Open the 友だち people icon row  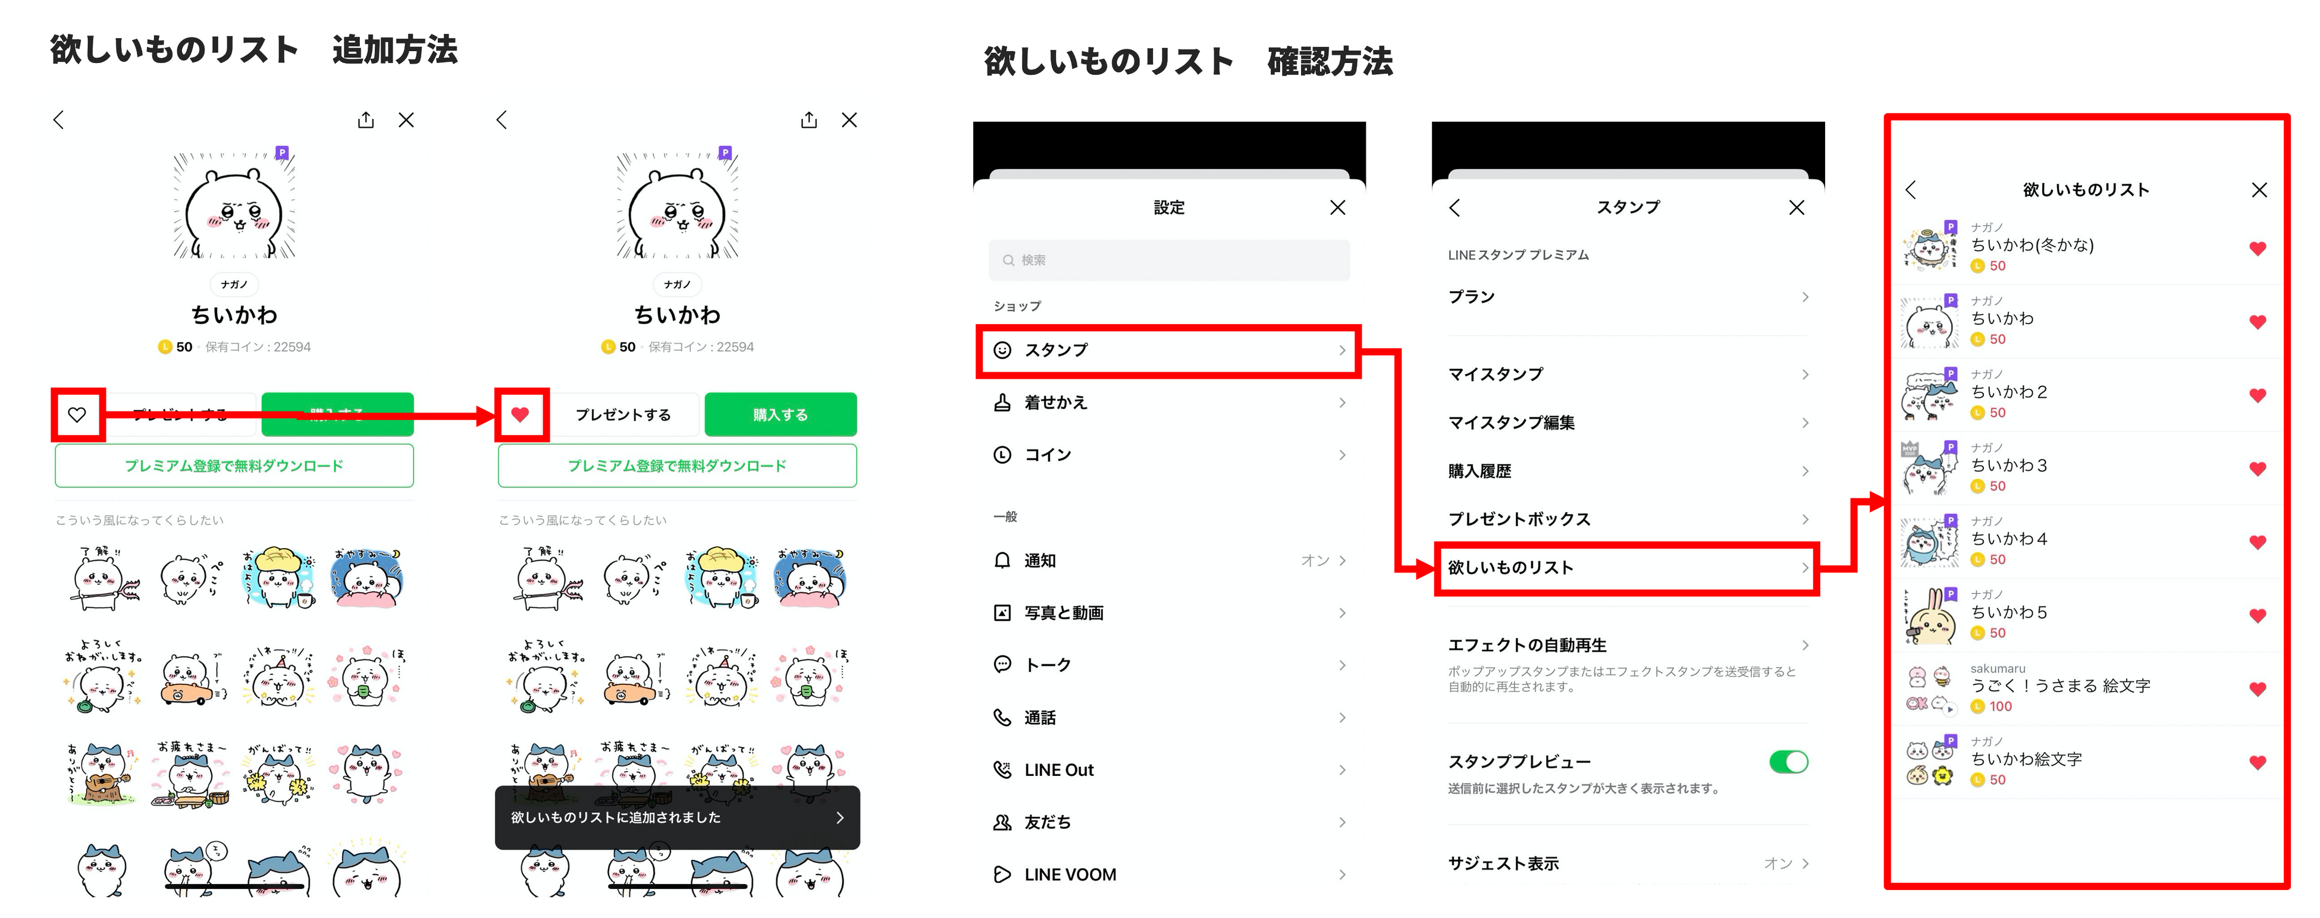tap(1002, 822)
